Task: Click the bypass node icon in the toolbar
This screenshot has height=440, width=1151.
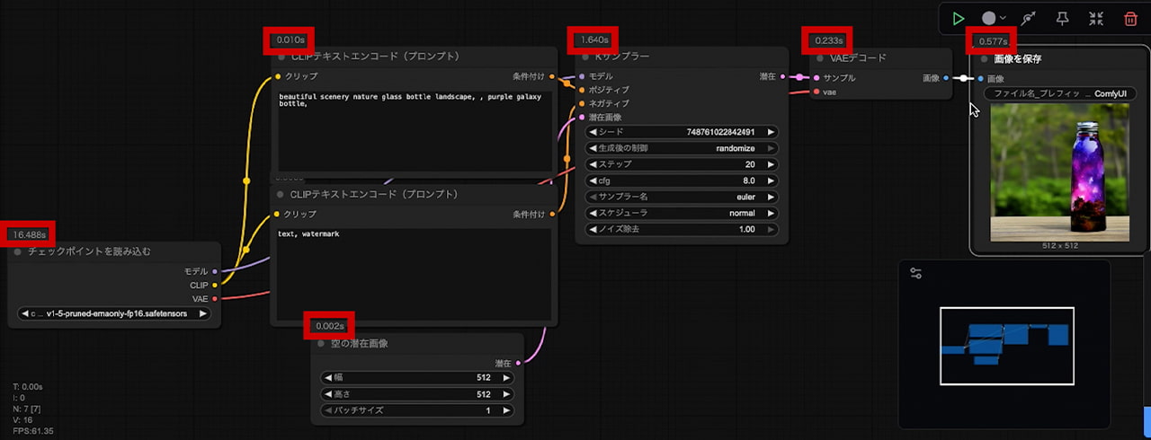Action: [x=1028, y=18]
